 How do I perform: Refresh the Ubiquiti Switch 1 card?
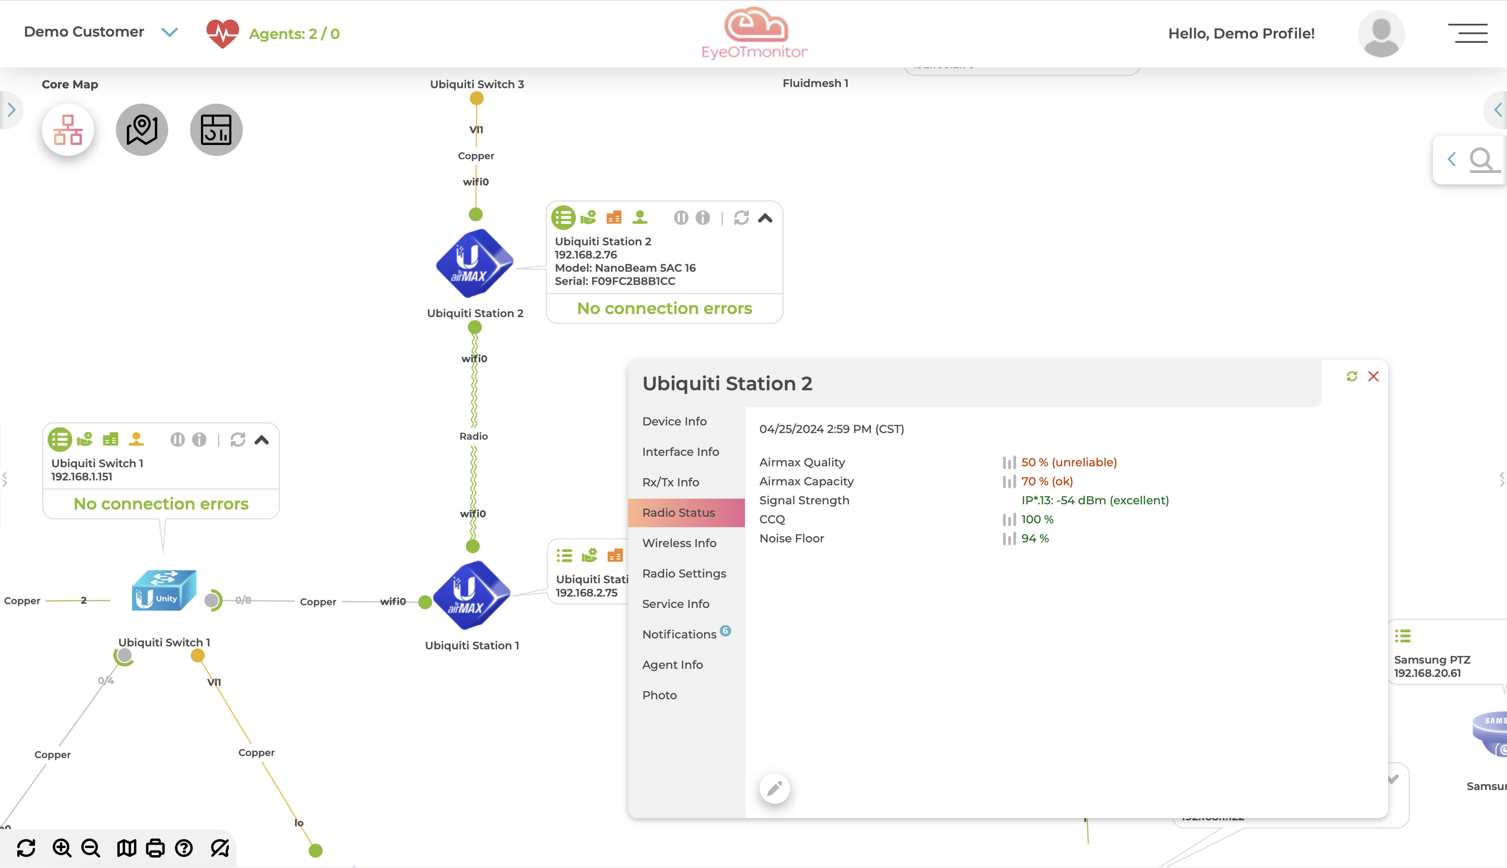(238, 439)
